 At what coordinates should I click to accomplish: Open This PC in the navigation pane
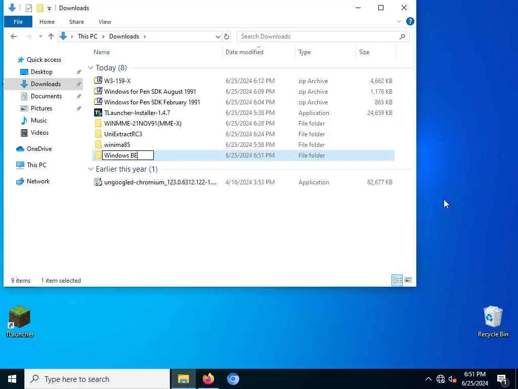pos(36,165)
